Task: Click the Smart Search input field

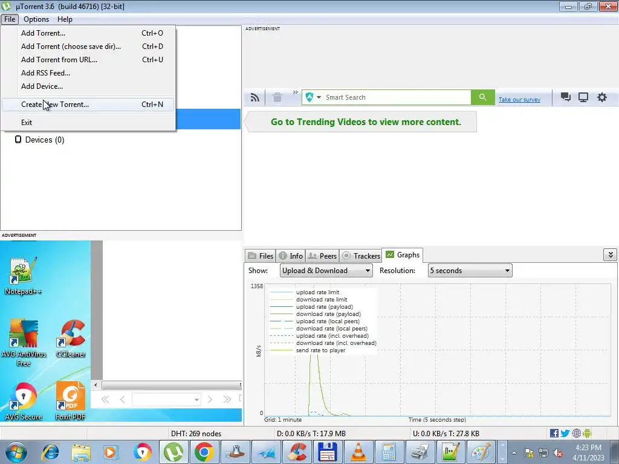Action: coord(397,97)
